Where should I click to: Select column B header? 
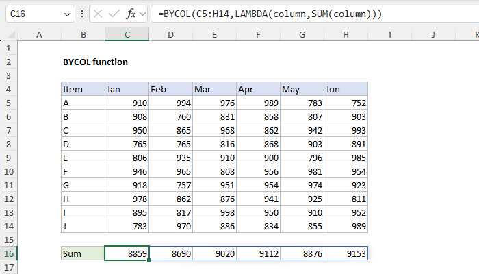83,34
